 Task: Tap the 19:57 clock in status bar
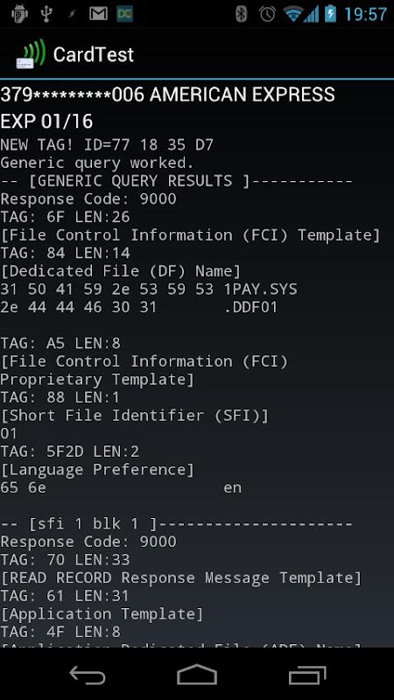[365, 14]
